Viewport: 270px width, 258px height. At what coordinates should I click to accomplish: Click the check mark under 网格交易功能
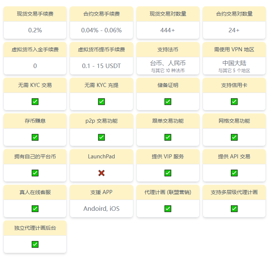click(234, 137)
